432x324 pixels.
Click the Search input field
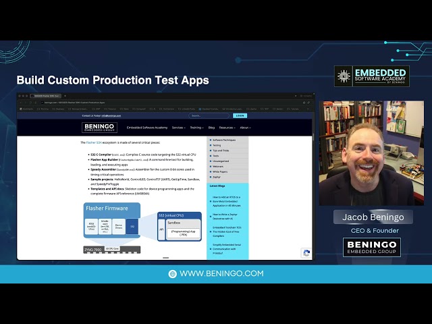pos(209,115)
